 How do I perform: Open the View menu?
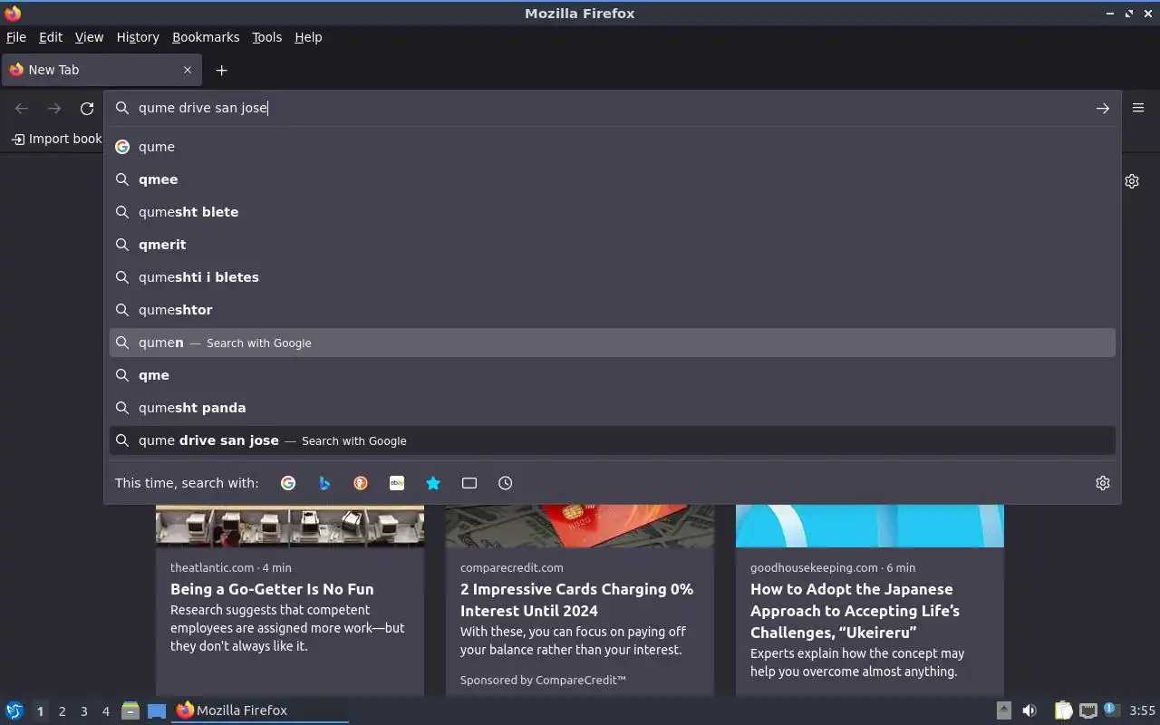click(89, 37)
